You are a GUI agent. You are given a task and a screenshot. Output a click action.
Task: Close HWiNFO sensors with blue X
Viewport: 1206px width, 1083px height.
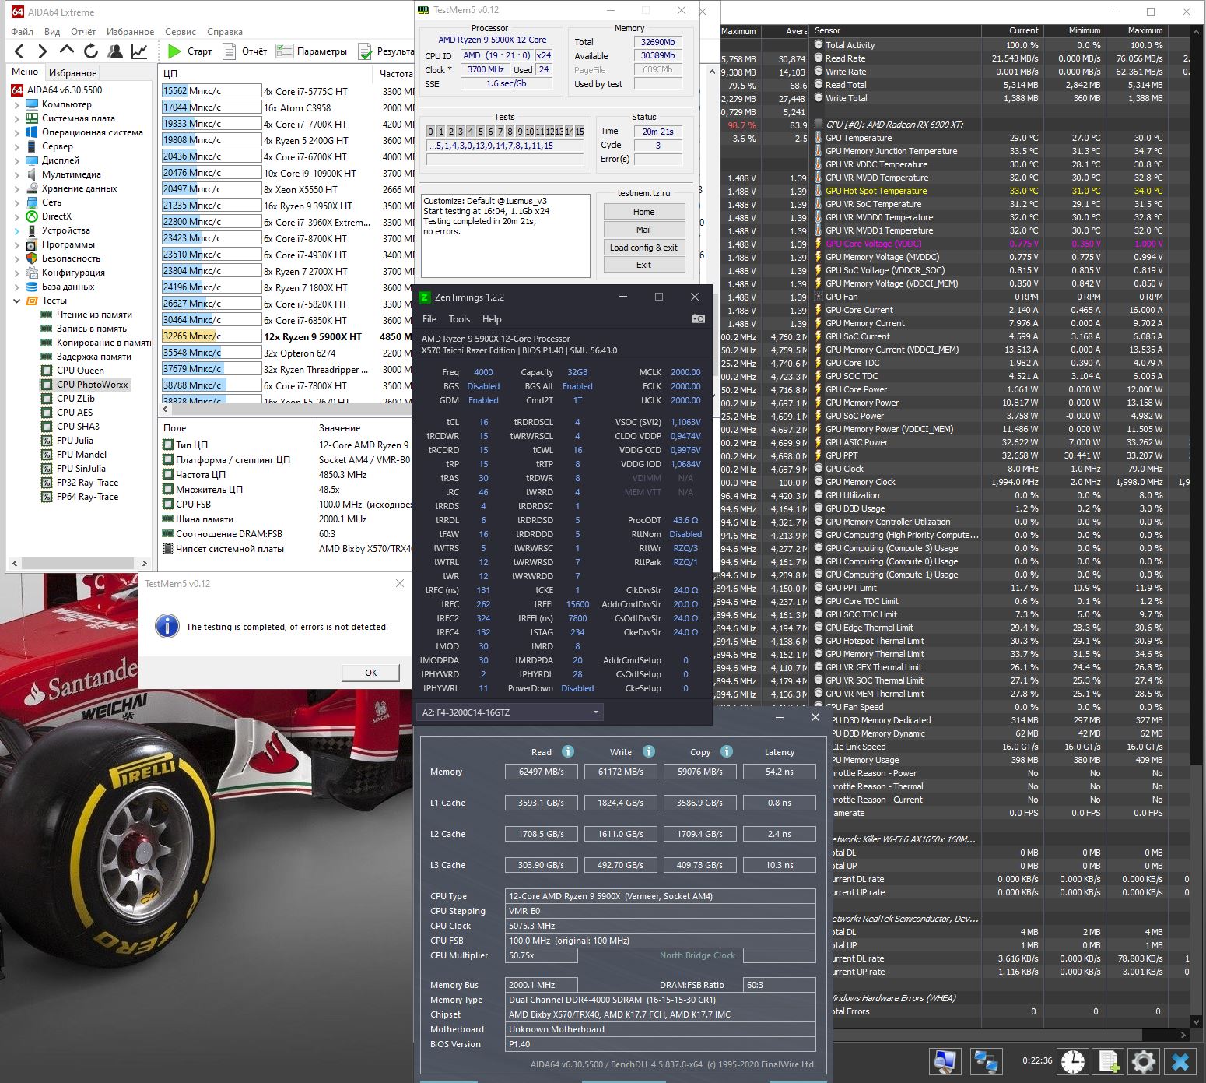1180,1061
